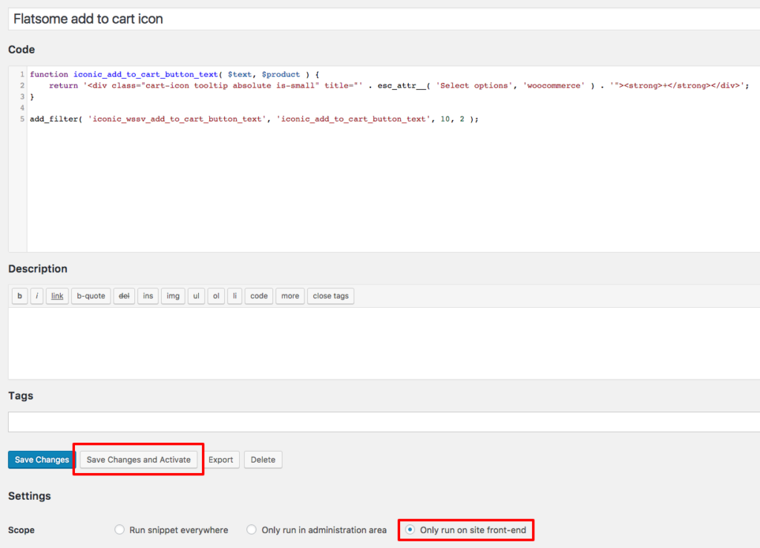760x548 pixels.
Task: Export the Flatsome add to cart snippet
Action: pos(221,460)
